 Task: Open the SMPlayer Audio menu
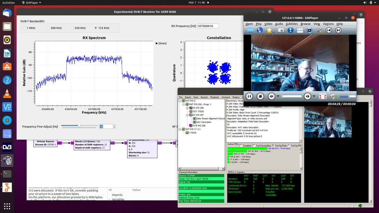click(x=279, y=24)
